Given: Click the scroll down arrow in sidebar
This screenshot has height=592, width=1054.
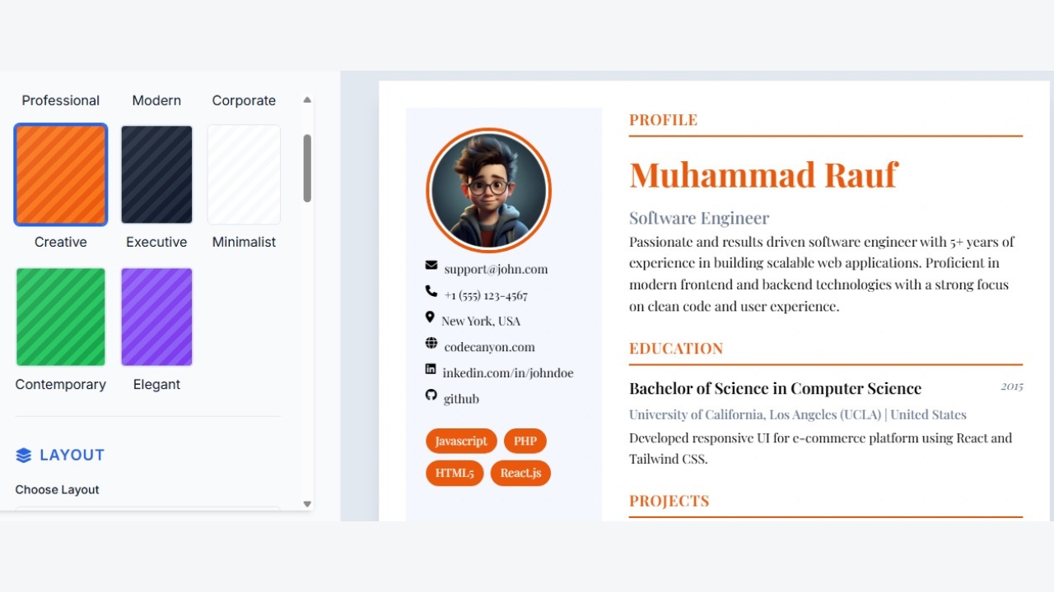Looking at the screenshot, I should coord(307,504).
